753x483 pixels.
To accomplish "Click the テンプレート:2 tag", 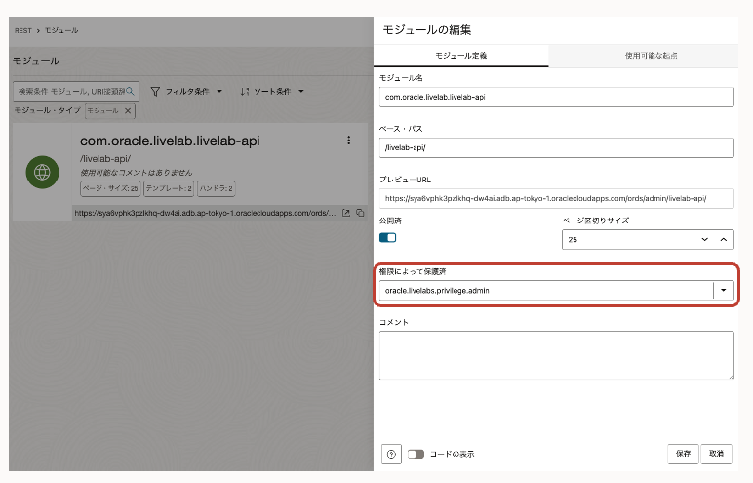I will (x=169, y=188).
